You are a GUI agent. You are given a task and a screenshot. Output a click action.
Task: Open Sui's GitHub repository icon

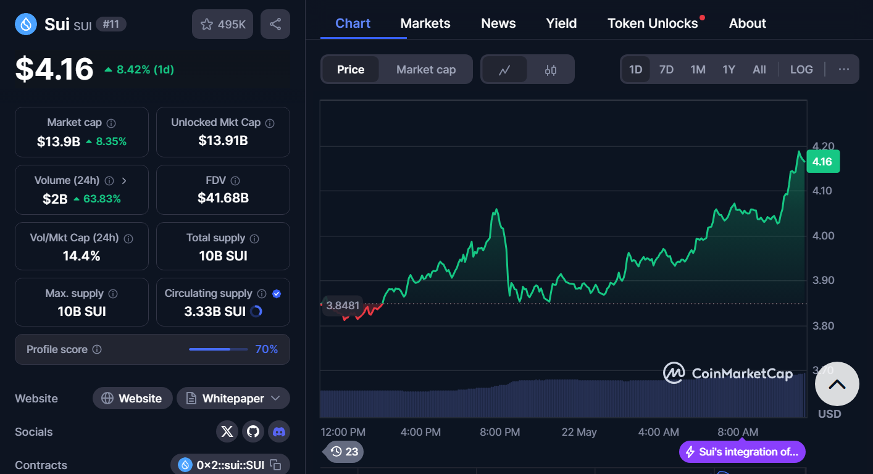[x=253, y=431]
